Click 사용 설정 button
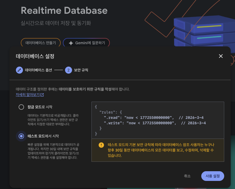This screenshot has width=235, height=189. (213, 176)
